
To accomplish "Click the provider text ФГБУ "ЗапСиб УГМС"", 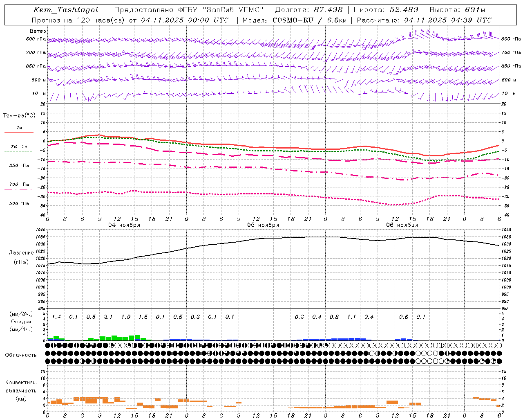I will click(221, 10).
